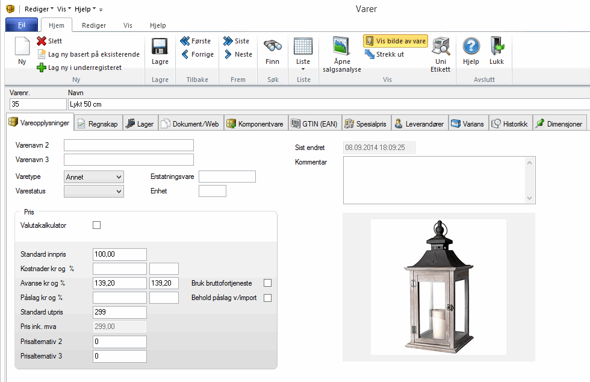The height and width of the screenshot is (382, 590).
Task: Expand the Liste dropdown in ribbon
Action: click(303, 69)
